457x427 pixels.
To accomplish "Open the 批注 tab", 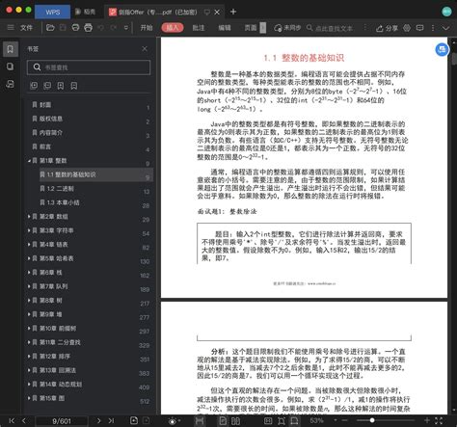I will [x=199, y=28].
